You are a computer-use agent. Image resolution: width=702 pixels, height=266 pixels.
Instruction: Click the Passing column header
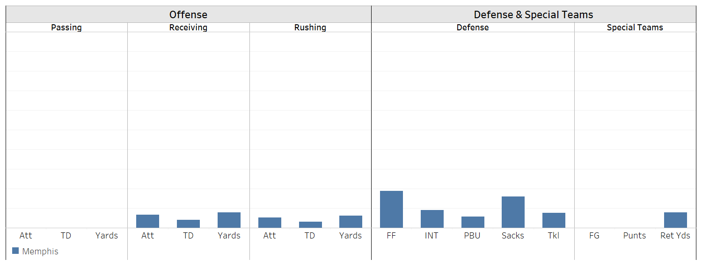(66, 28)
